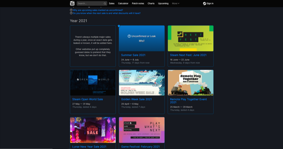Click question icon before 'Do you know when'
This screenshot has height=149, width=283.
pyautogui.click(x=71, y=13)
